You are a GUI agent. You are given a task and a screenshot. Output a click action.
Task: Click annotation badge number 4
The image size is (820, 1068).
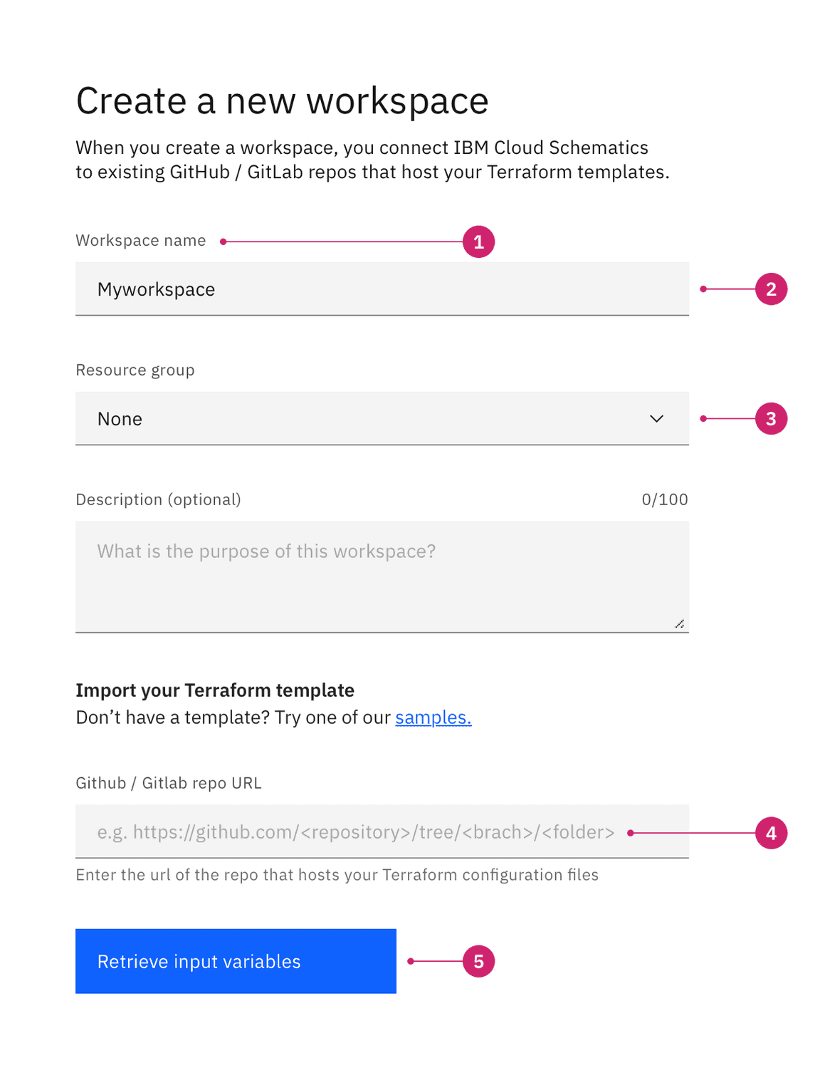click(x=771, y=833)
